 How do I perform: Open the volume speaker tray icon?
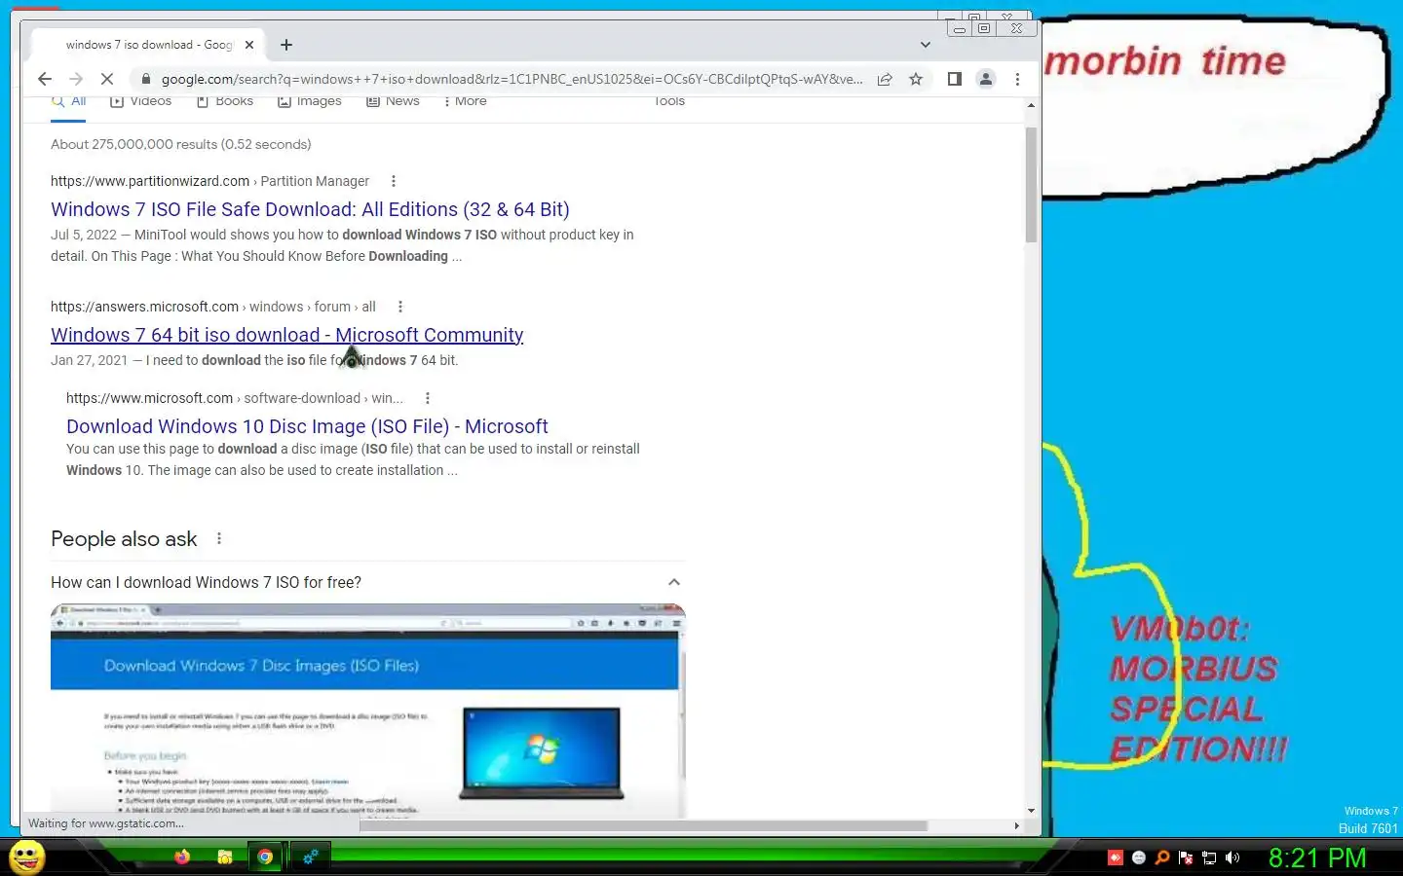1232,858
